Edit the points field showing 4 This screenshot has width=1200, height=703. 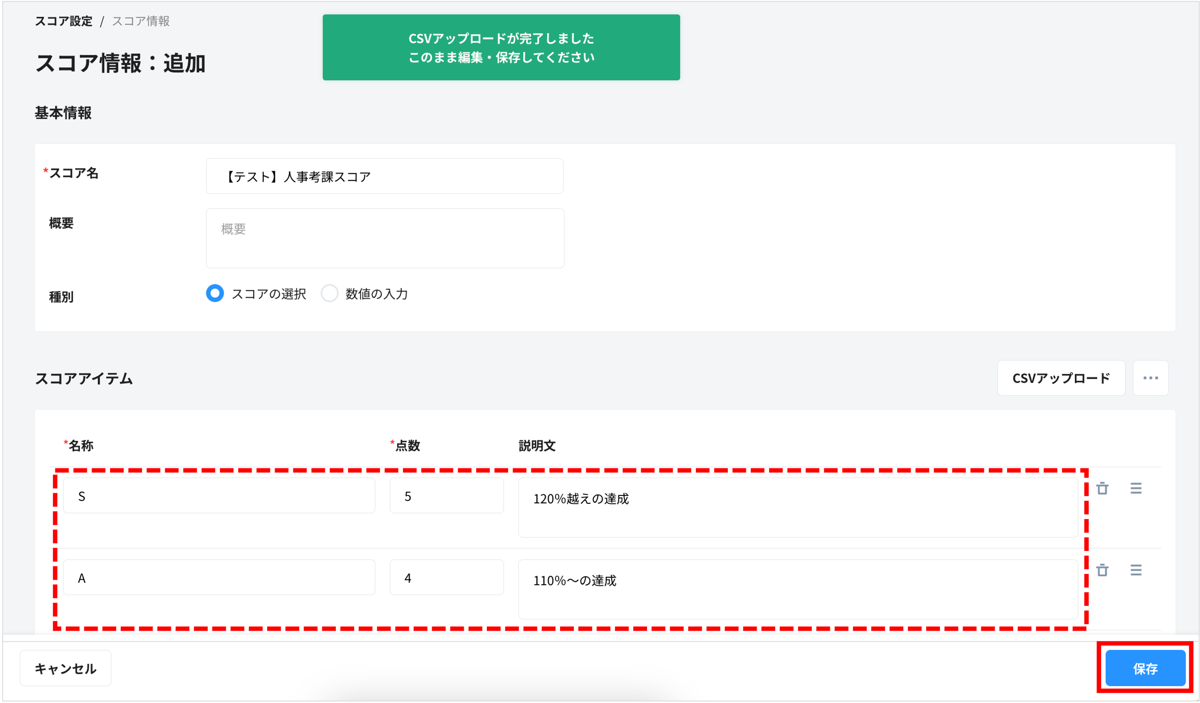pos(446,577)
